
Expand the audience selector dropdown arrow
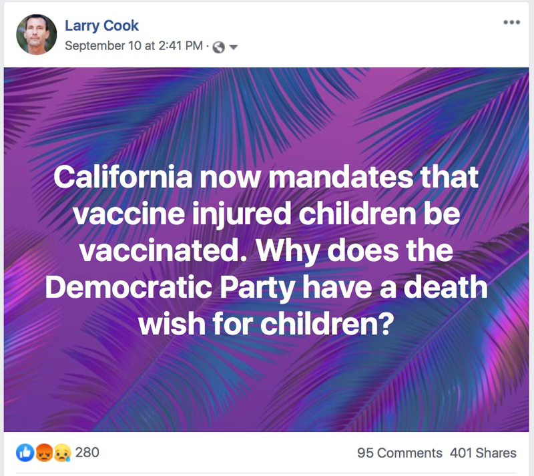pyautogui.click(x=233, y=47)
